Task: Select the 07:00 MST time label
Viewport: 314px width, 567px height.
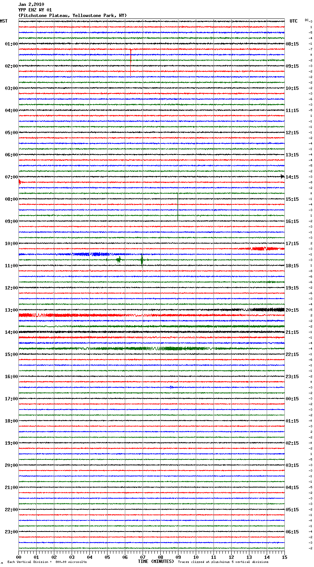Action: 11,177
